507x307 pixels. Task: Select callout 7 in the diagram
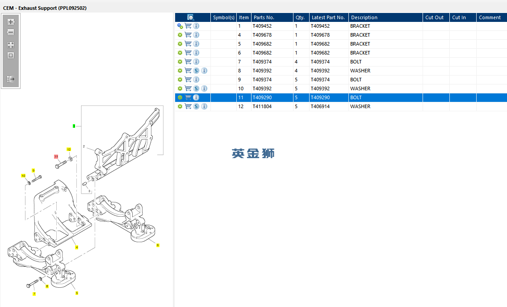(34, 294)
